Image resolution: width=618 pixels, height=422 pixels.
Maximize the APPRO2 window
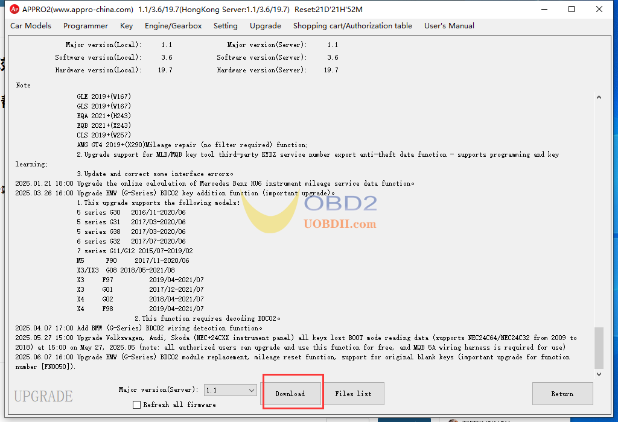572,10
